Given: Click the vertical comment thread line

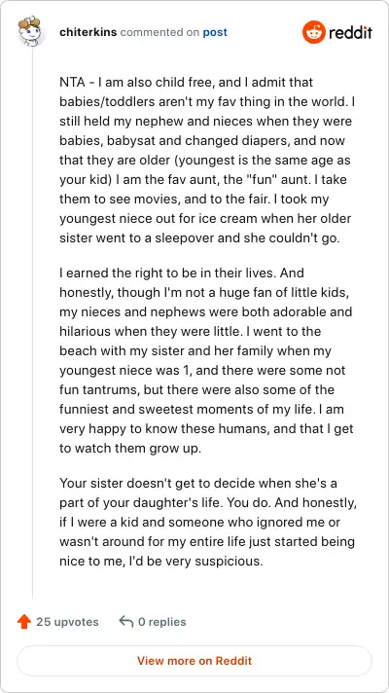Looking at the screenshot, I should [32, 322].
